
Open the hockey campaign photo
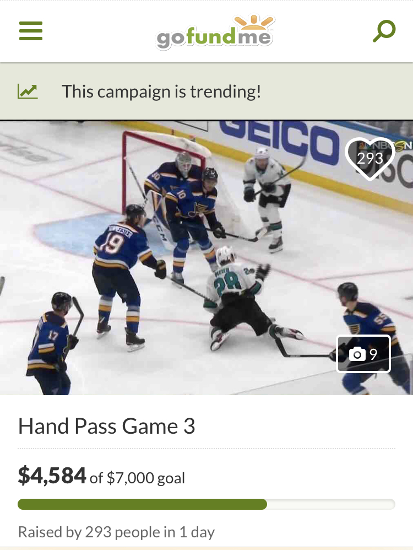[206, 258]
